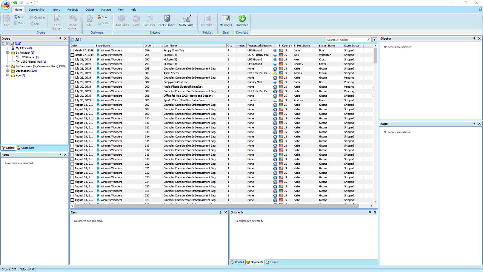
Task: Open the help question mark icon
Action: pos(480,9)
